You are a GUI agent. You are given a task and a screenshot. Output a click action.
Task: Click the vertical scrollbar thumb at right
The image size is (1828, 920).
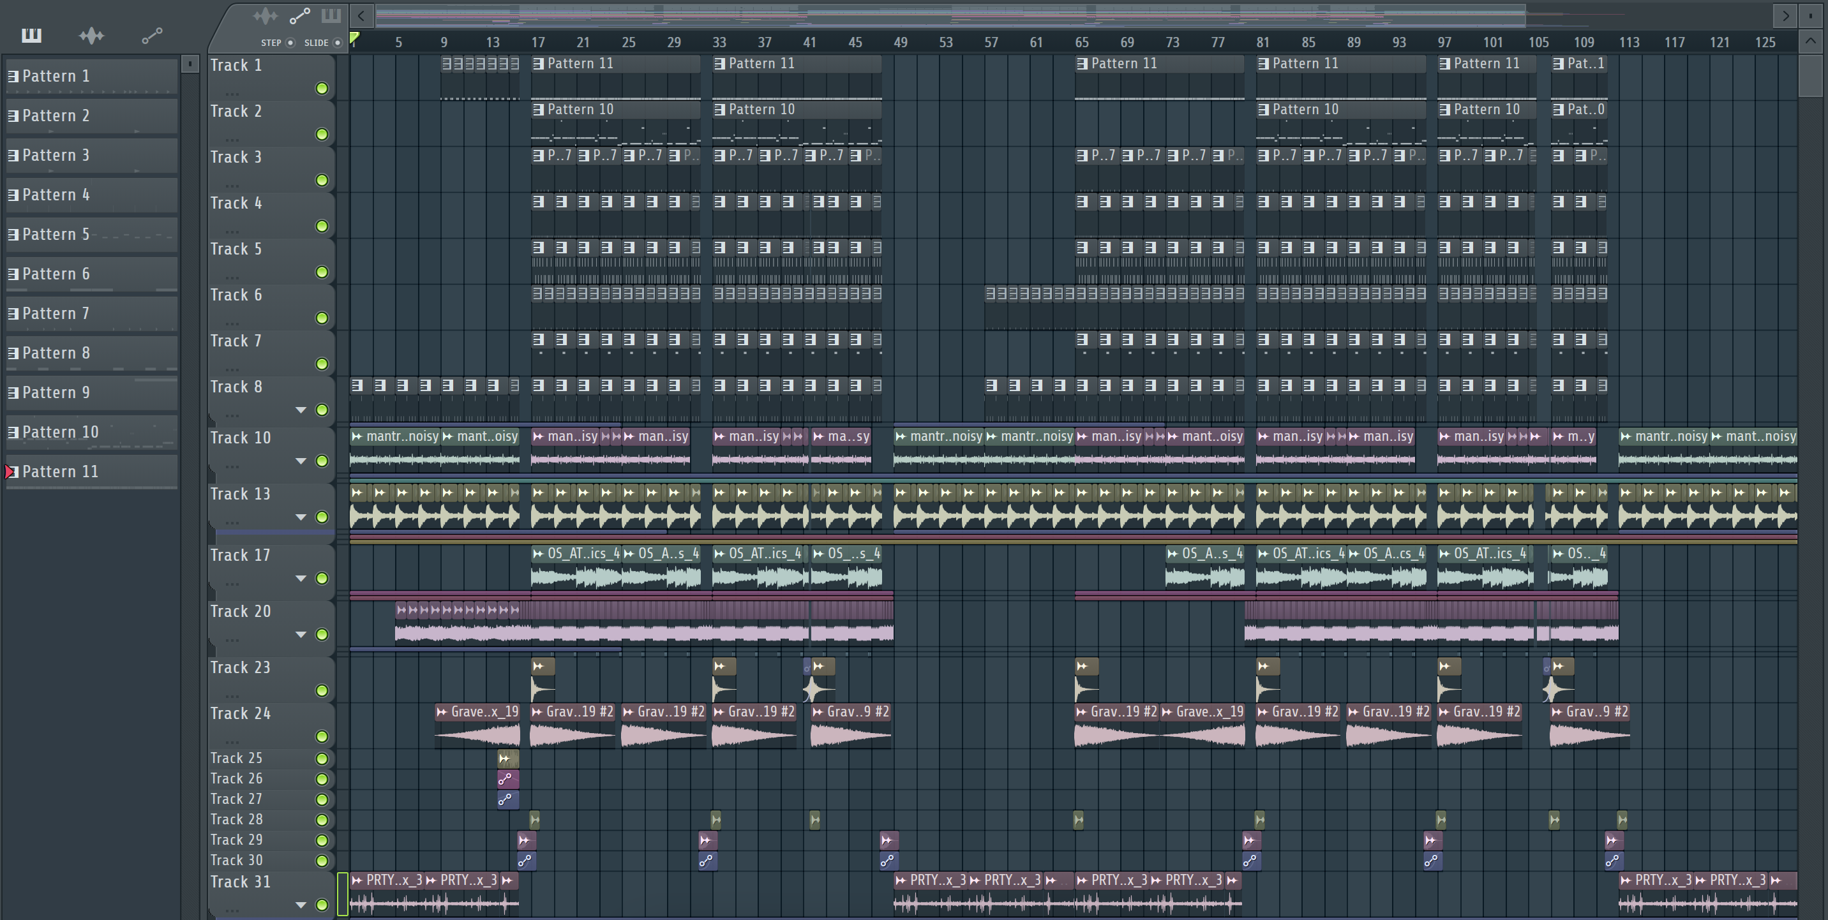[x=1809, y=77]
